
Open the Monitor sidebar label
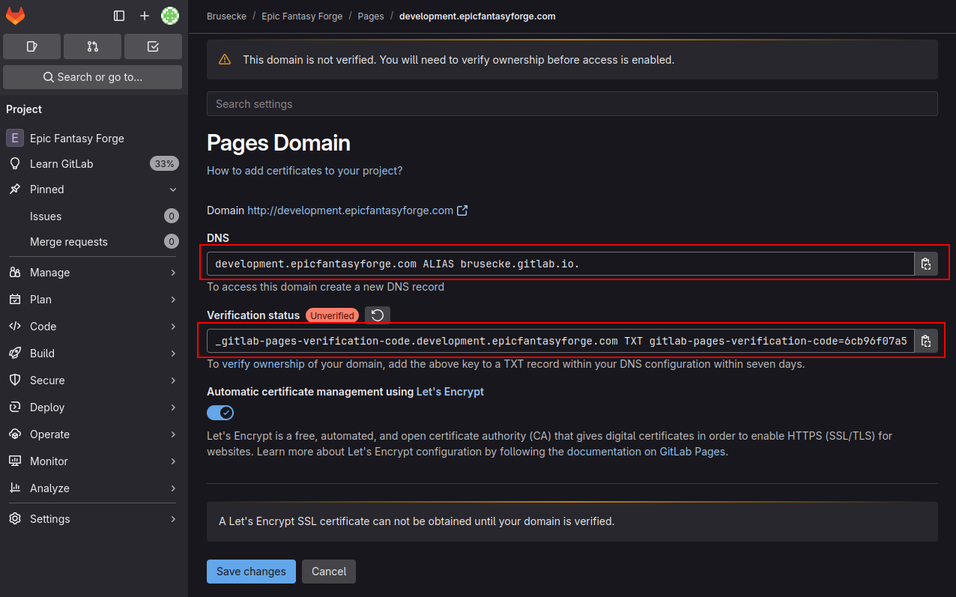pyautogui.click(x=49, y=461)
